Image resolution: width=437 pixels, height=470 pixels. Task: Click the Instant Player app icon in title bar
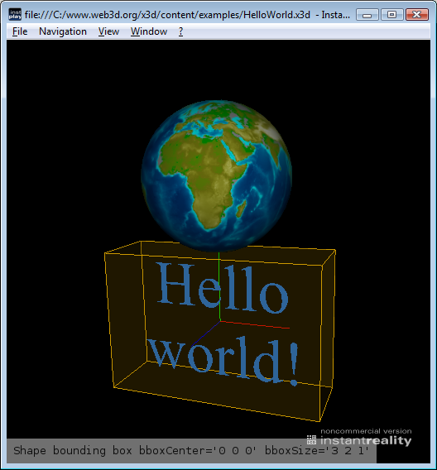[15, 14]
